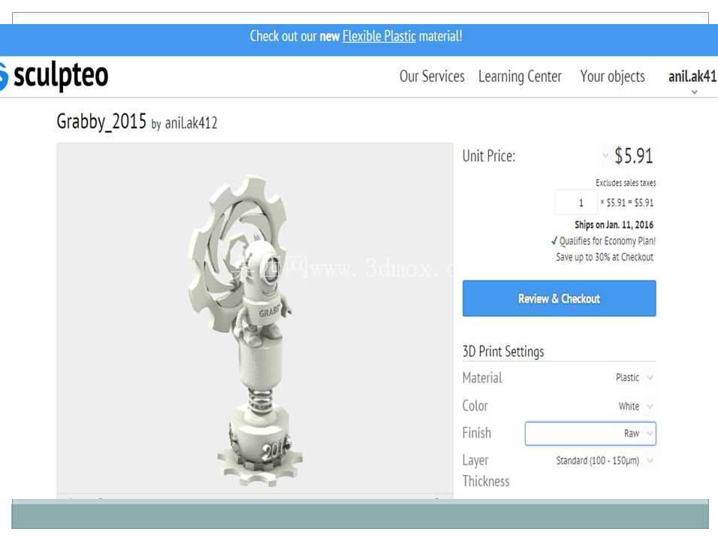Viewport: 718px width, 538px height.
Task: Click the Sculpteo logo
Action: (54, 76)
